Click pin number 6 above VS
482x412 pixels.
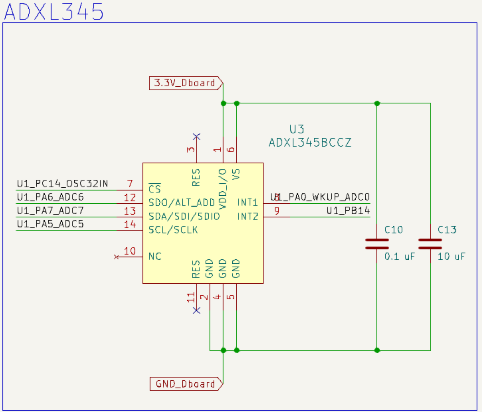coord(231,149)
